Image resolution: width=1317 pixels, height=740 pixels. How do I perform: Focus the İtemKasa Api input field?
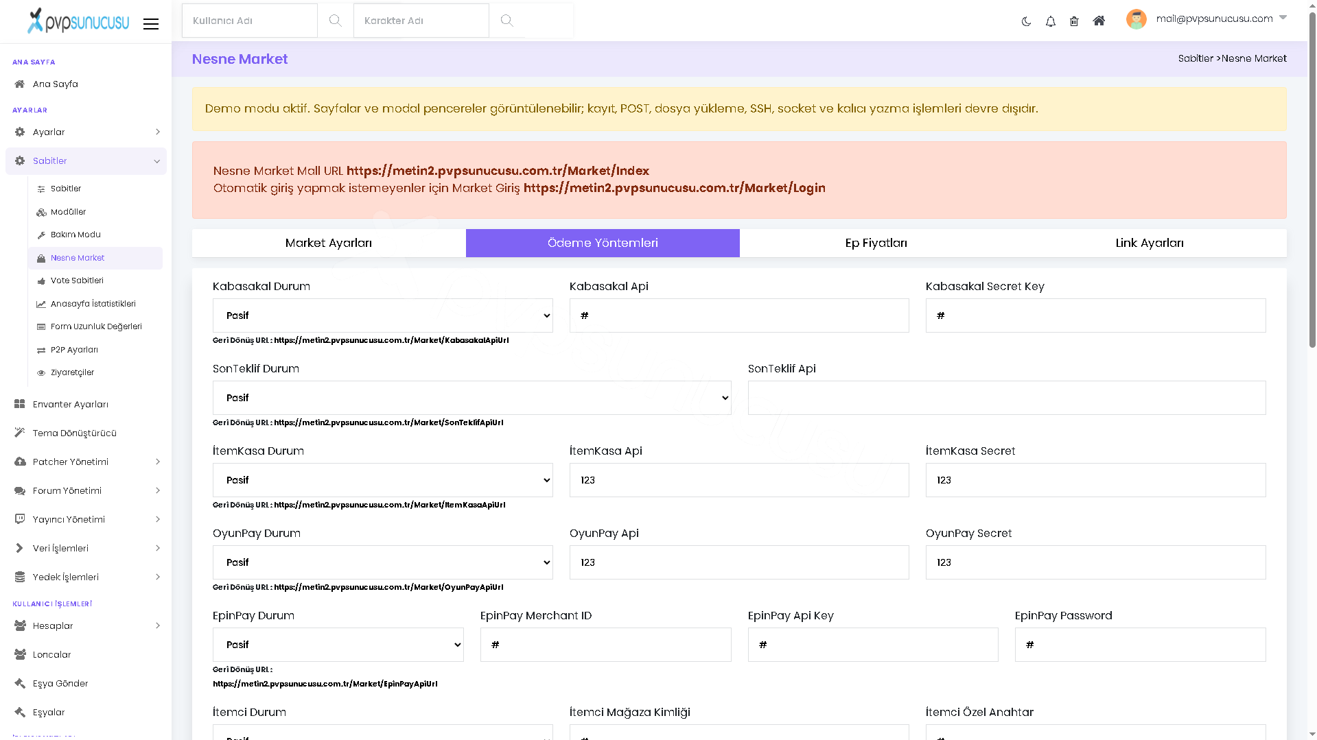[x=739, y=480]
